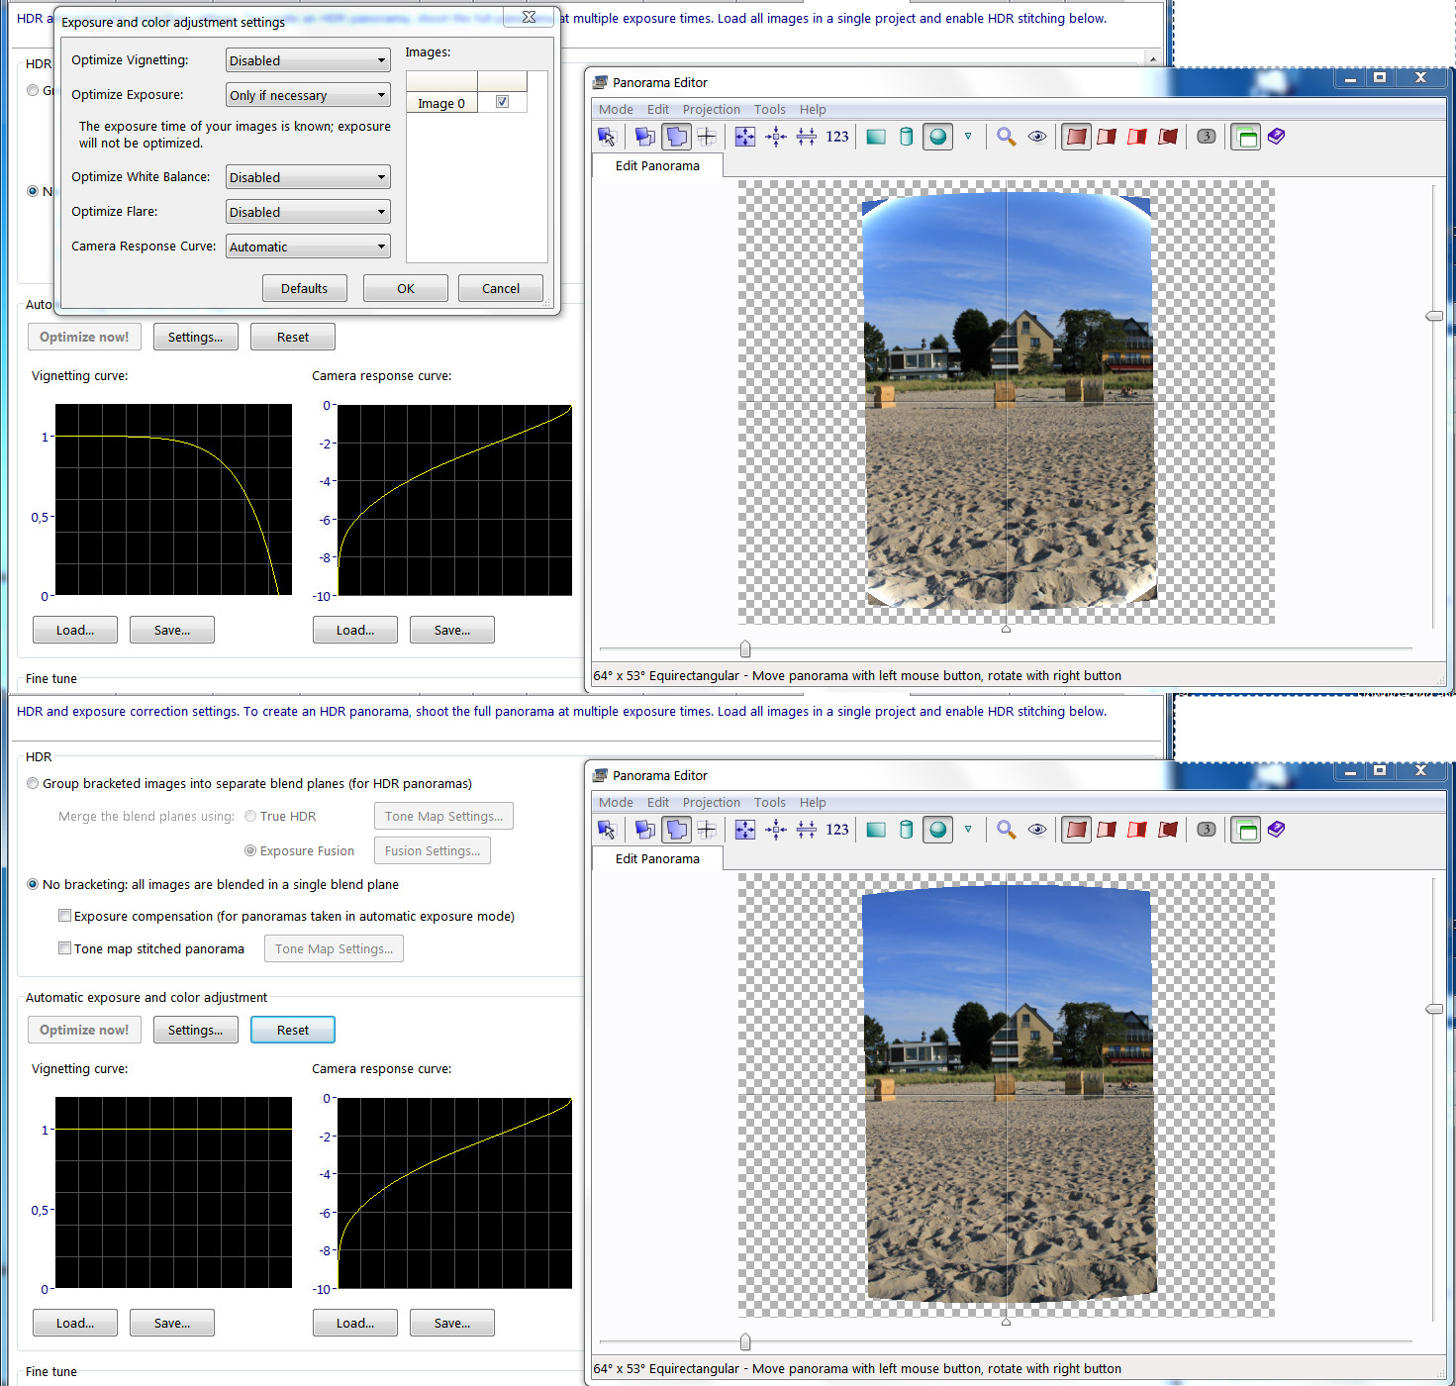Select cylindrical projection icon in lower Panorama Editor
Image resolution: width=1456 pixels, height=1386 pixels.
click(906, 830)
